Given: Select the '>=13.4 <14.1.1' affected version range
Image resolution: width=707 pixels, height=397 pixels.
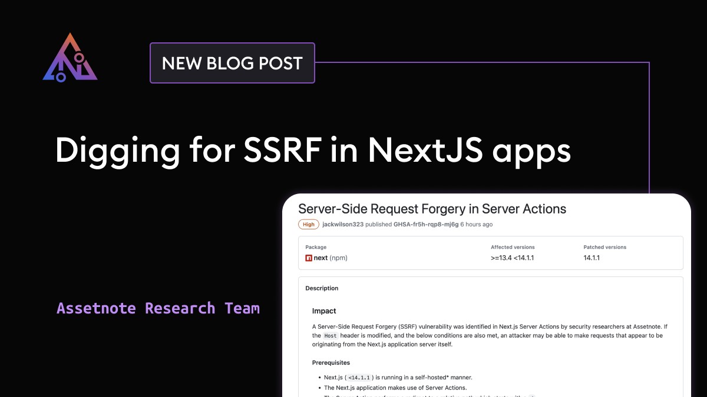Looking at the screenshot, I should point(513,258).
